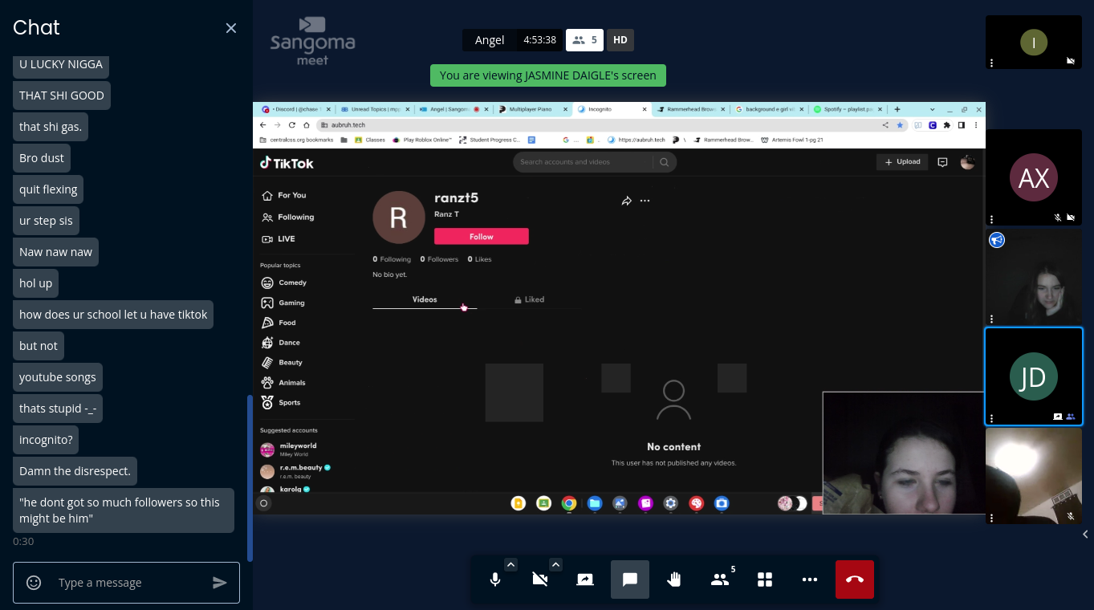Open the participants list in Sangoma Meet
The width and height of the screenshot is (1094, 610).
click(x=719, y=579)
